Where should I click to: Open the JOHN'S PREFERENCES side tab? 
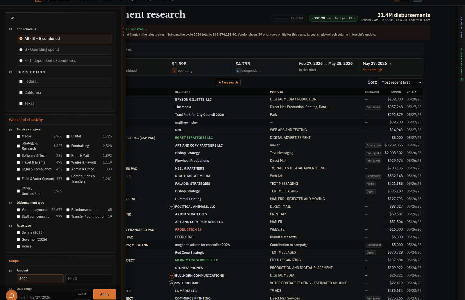pyautogui.click(x=462, y=62)
